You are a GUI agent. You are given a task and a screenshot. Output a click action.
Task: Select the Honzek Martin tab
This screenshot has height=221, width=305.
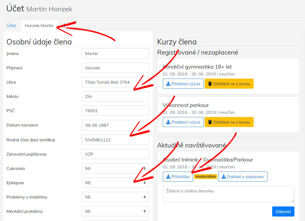pyautogui.click(x=39, y=26)
